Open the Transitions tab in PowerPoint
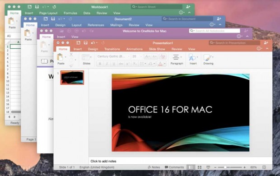 (112, 49)
